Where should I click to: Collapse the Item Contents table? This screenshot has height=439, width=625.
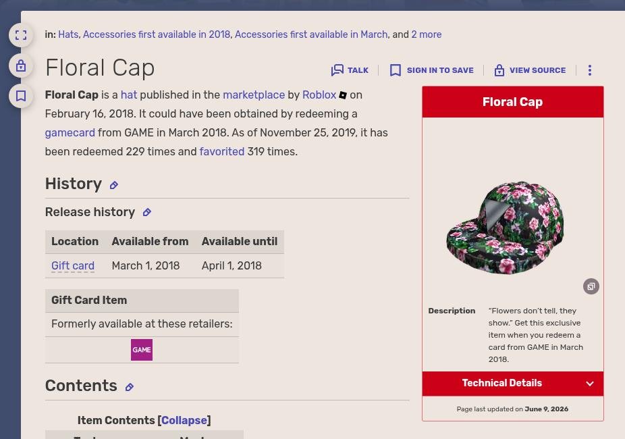(184, 420)
